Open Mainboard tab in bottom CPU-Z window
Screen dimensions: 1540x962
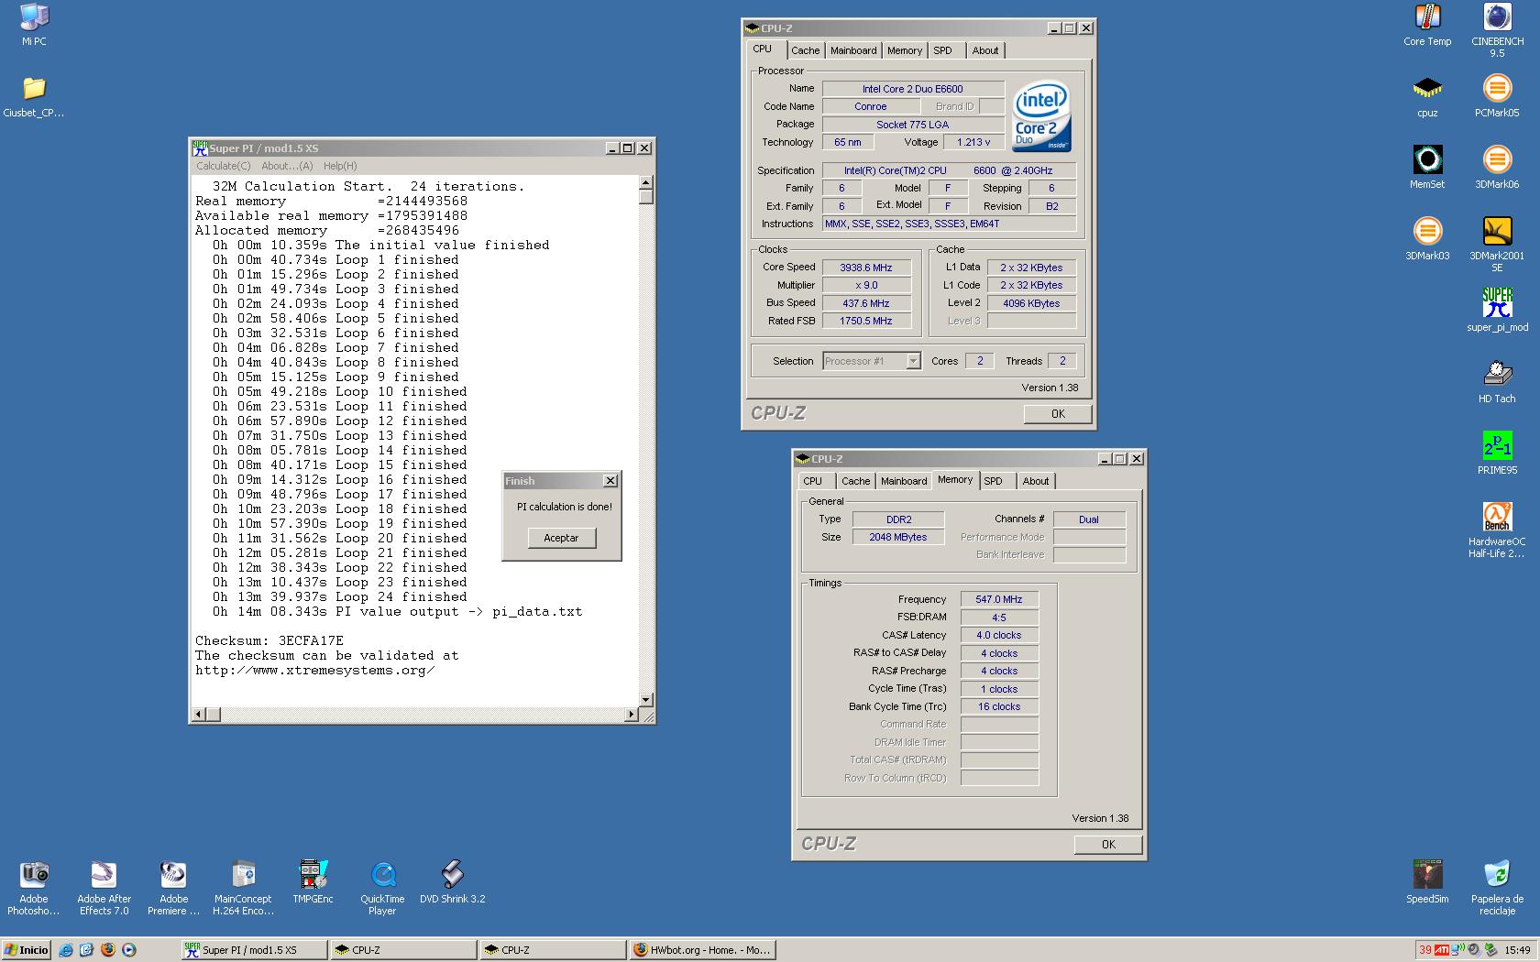904,481
